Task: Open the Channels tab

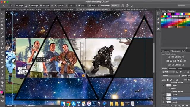Action: 172,69
